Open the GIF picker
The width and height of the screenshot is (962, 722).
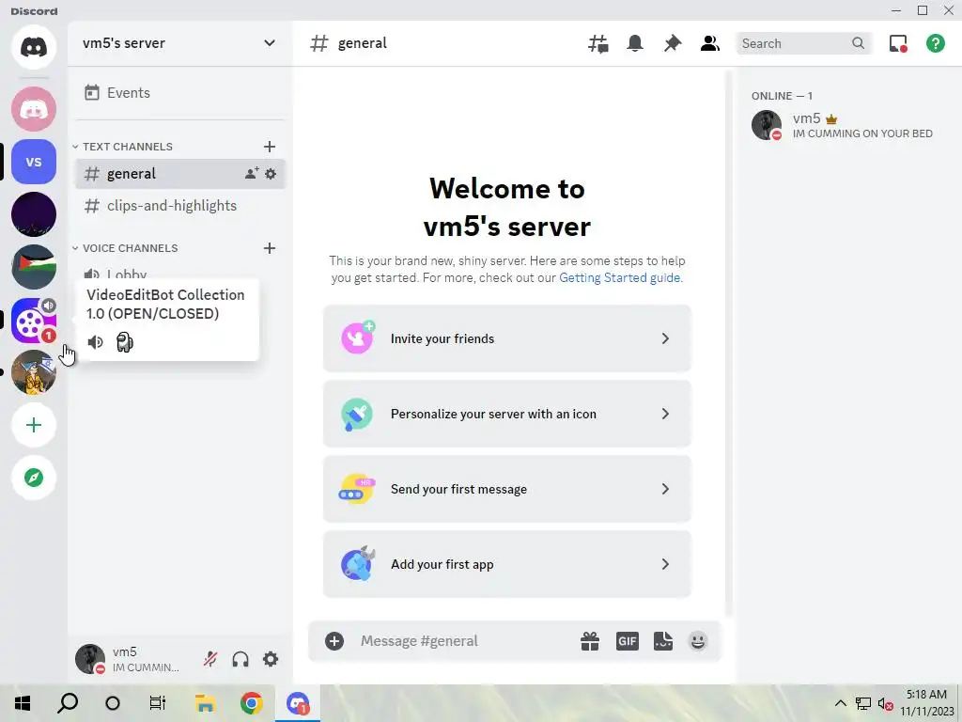pos(627,641)
